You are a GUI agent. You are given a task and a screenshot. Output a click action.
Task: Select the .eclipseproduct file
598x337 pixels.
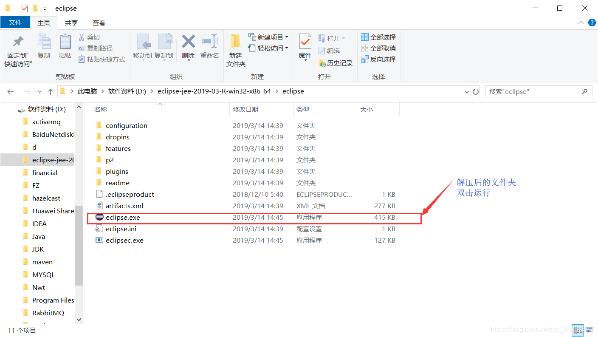pos(130,194)
